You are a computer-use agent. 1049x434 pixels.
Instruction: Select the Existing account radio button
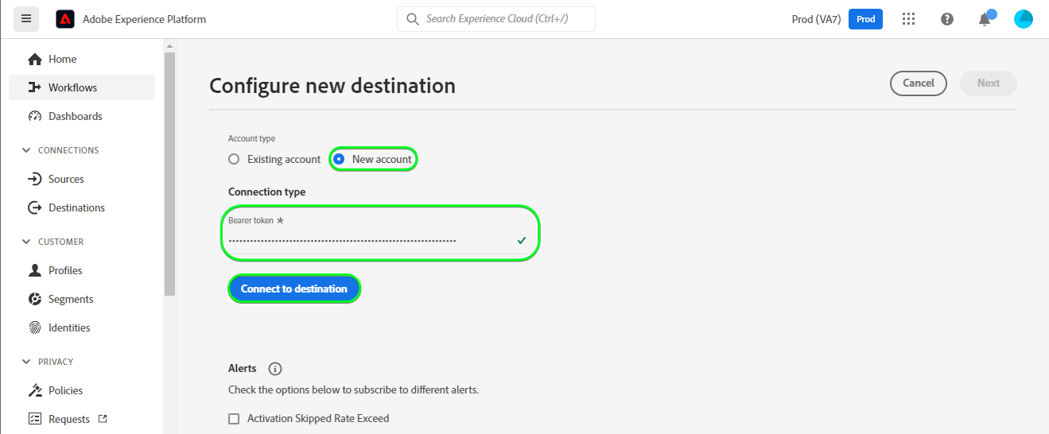pyautogui.click(x=234, y=159)
